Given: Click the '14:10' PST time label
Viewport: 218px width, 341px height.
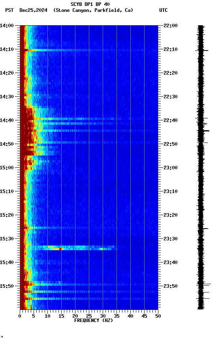Looking at the screenshot, I should (7, 49).
